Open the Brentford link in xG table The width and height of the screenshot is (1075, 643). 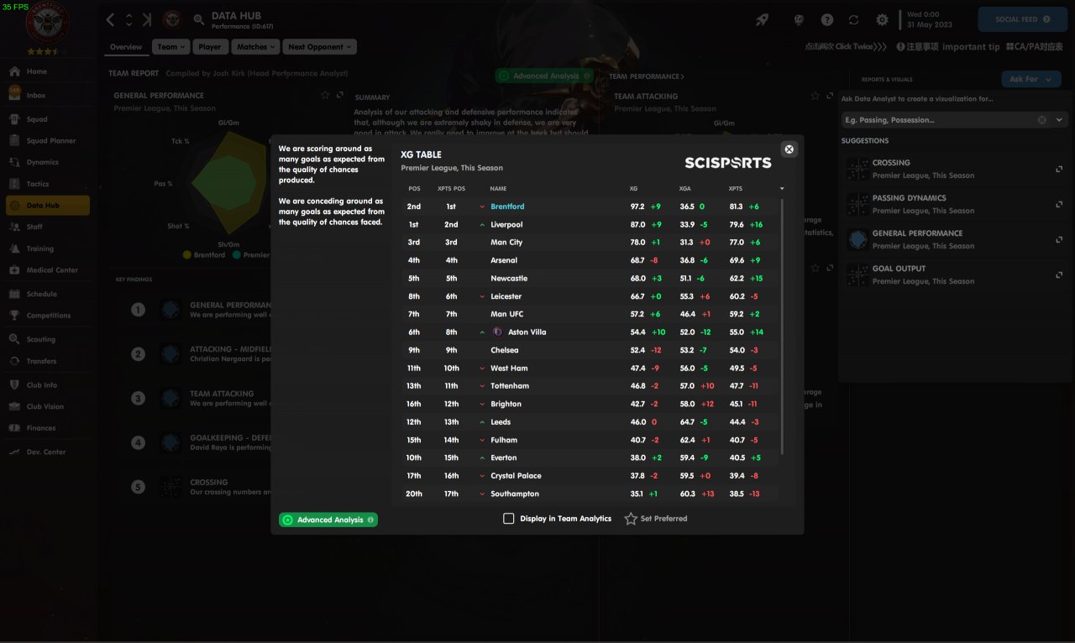coord(507,206)
